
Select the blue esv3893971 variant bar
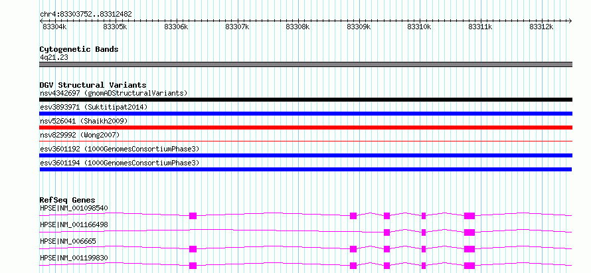(x=305, y=114)
